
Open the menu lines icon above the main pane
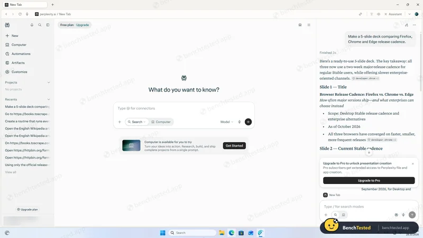pos(309,25)
